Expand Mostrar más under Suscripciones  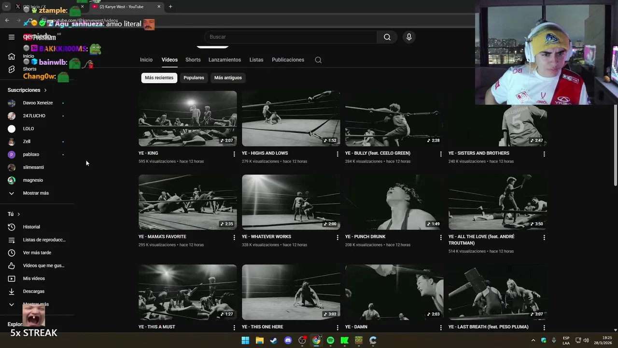pyautogui.click(x=37, y=193)
